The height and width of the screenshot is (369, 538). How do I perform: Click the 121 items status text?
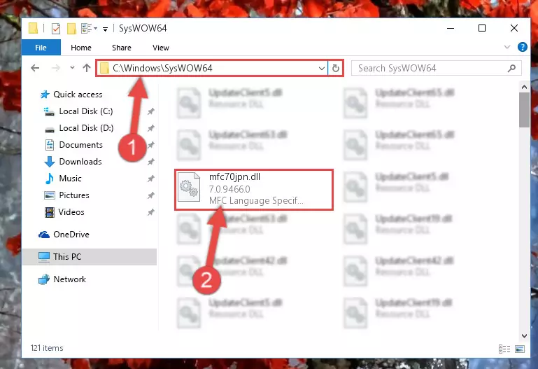[47, 348]
